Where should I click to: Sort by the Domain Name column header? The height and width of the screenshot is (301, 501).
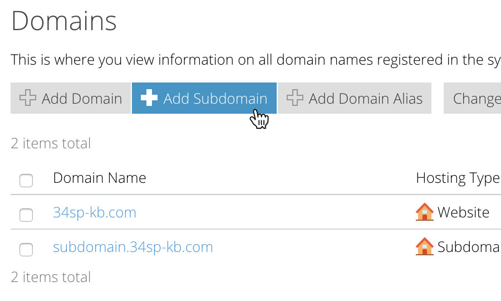[x=100, y=178]
